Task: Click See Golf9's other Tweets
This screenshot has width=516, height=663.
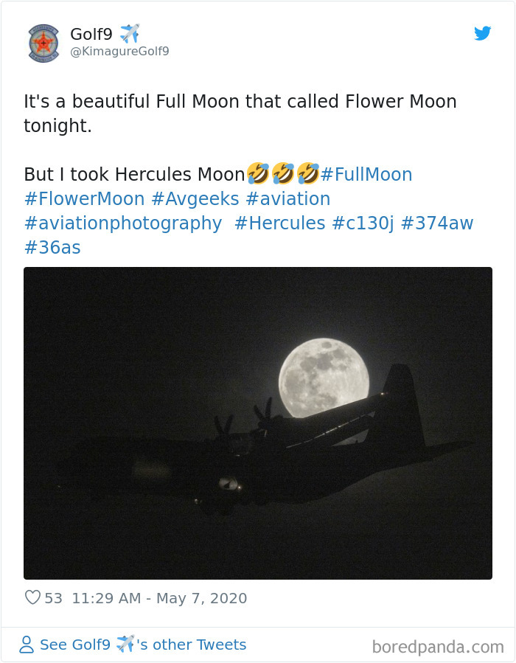Action: click(143, 645)
